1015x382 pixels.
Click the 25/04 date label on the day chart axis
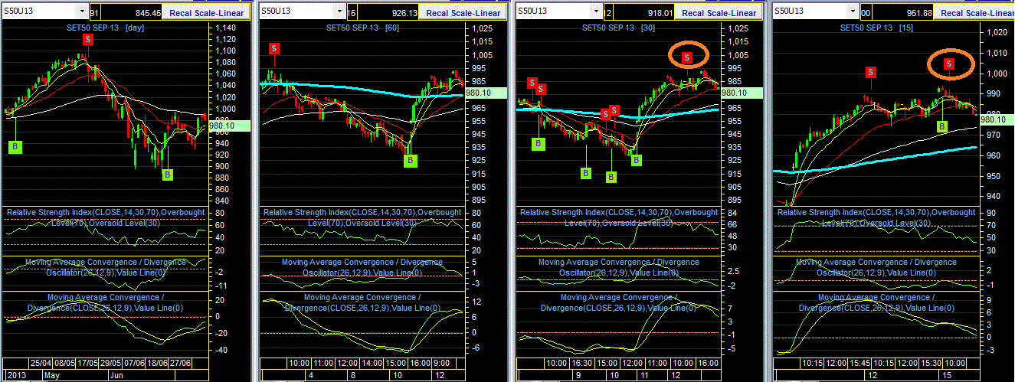(x=41, y=362)
